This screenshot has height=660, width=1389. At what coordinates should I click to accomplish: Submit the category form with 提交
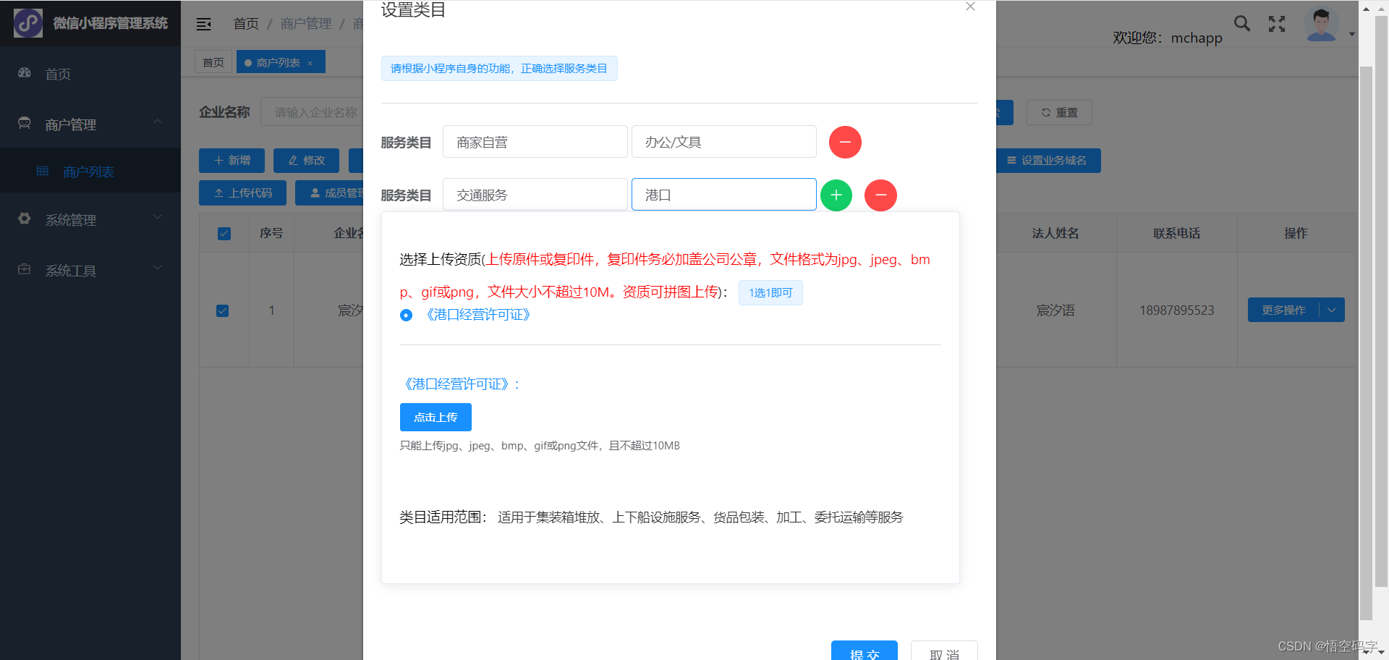pos(865,651)
